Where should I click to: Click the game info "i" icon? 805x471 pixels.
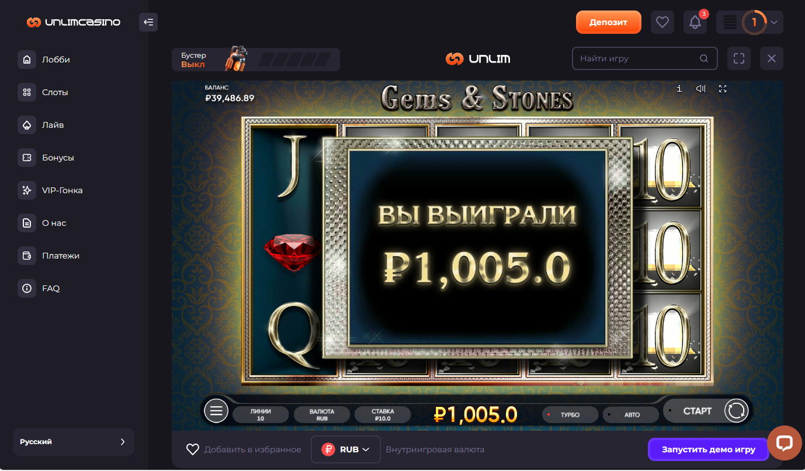click(x=679, y=89)
